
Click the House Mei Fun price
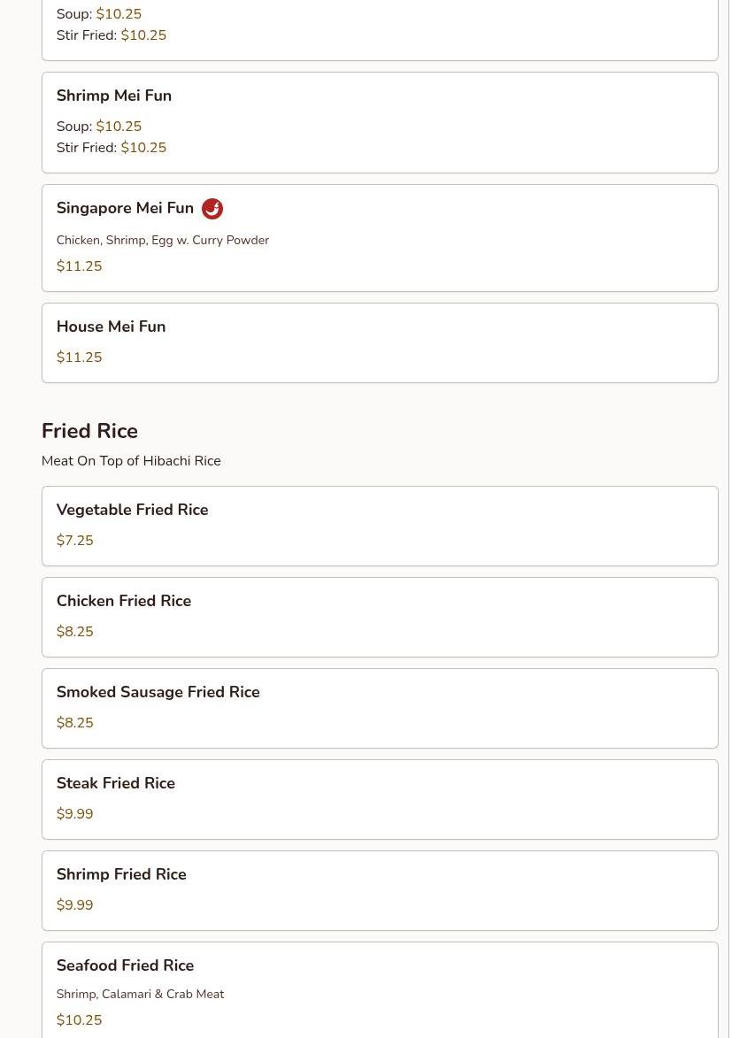(79, 358)
